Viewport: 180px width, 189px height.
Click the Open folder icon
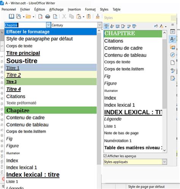click(28, 16)
